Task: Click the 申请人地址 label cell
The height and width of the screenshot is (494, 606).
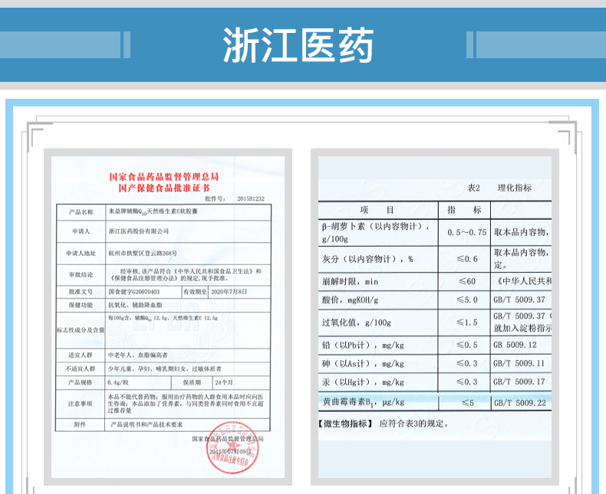Action: (x=81, y=254)
